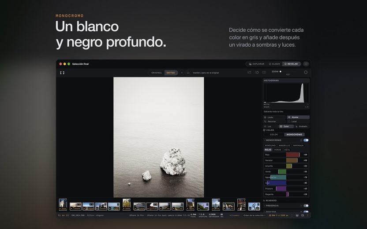Open the Ajustar panel
This screenshot has height=229, width=367.
(x=298, y=117)
